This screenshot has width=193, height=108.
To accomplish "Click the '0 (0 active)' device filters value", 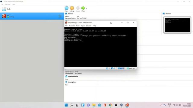I will (78, 73).
